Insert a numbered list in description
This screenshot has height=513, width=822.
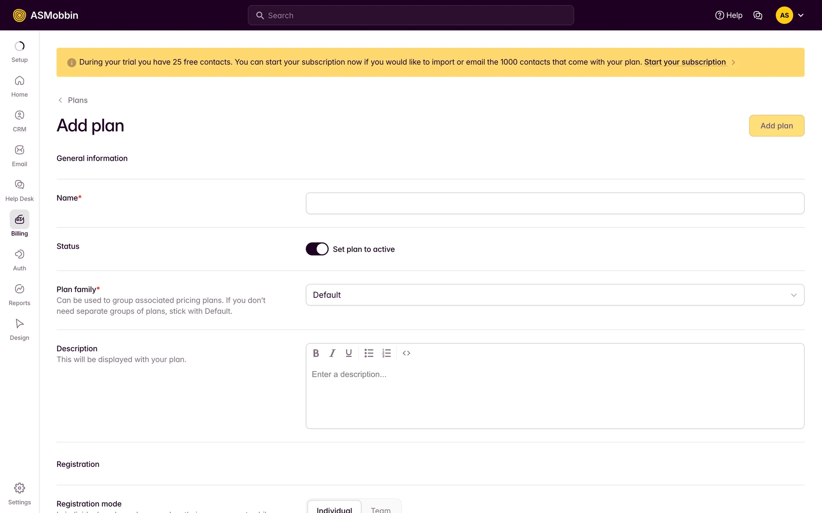point(387,353)
